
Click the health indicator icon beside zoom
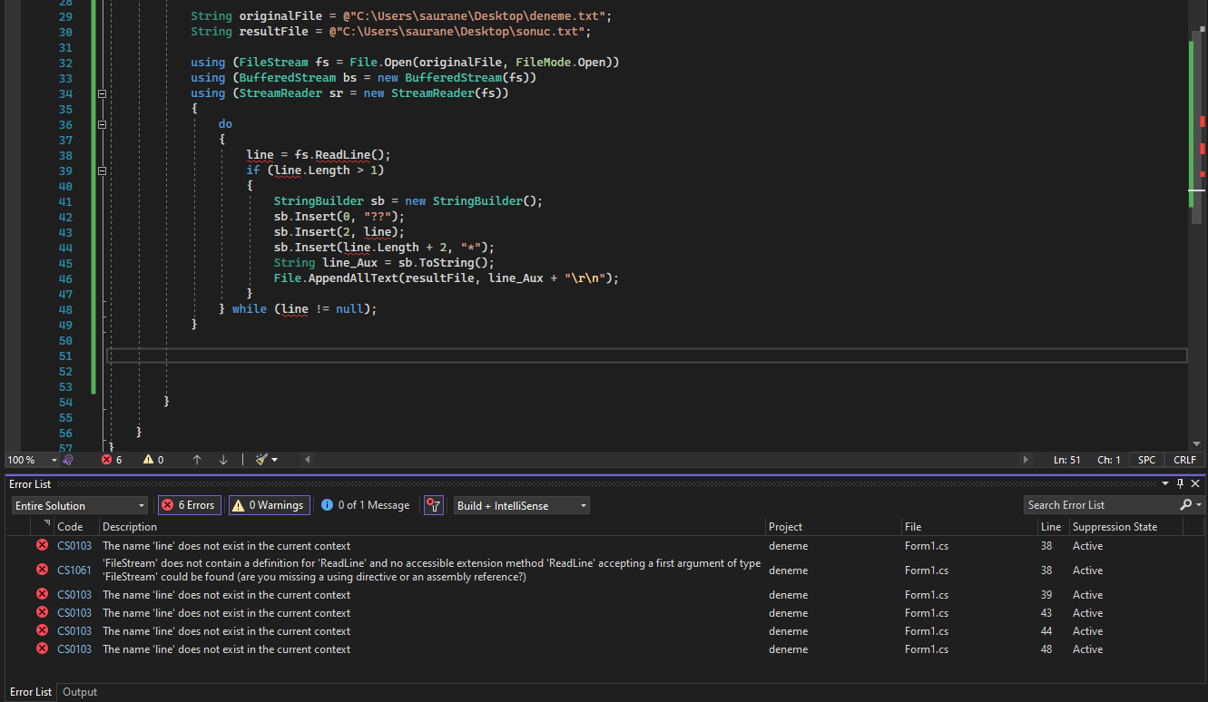(68, 460)
